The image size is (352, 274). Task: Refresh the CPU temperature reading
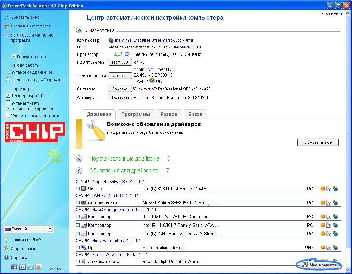pyautogui.click(x=127, y=54)
